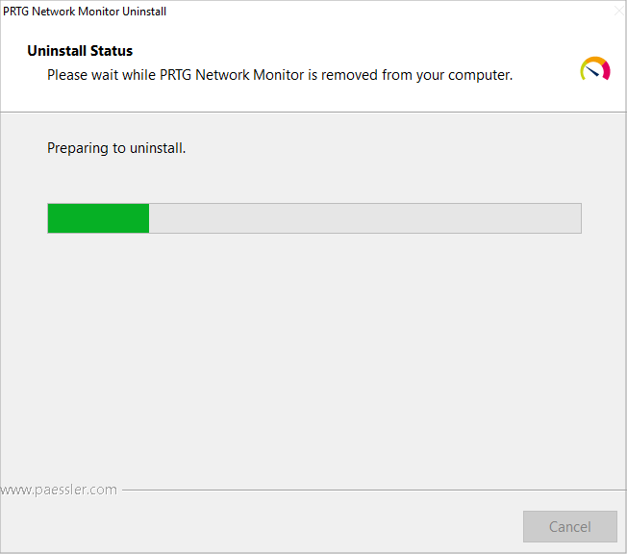Click the empty gray part of progress bar
Viewport: 627px width, 554px height.
pos(365,218)
